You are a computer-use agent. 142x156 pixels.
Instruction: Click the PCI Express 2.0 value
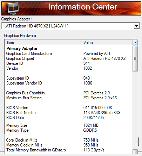pos(96,93)
